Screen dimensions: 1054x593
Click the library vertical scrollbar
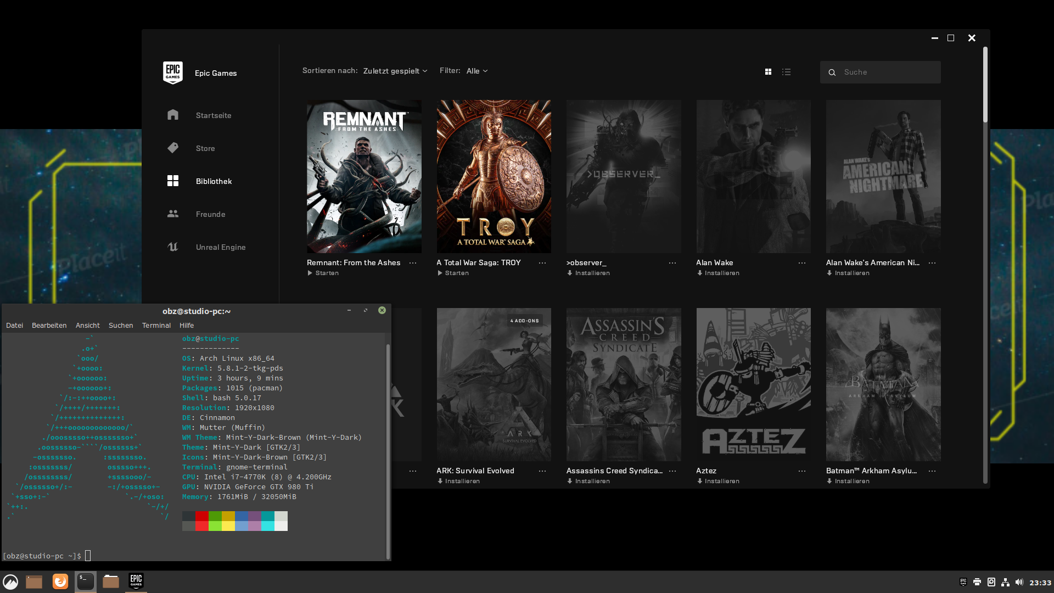(985, 85)
